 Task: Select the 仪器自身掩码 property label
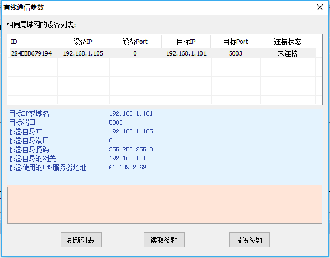[57, 149]
